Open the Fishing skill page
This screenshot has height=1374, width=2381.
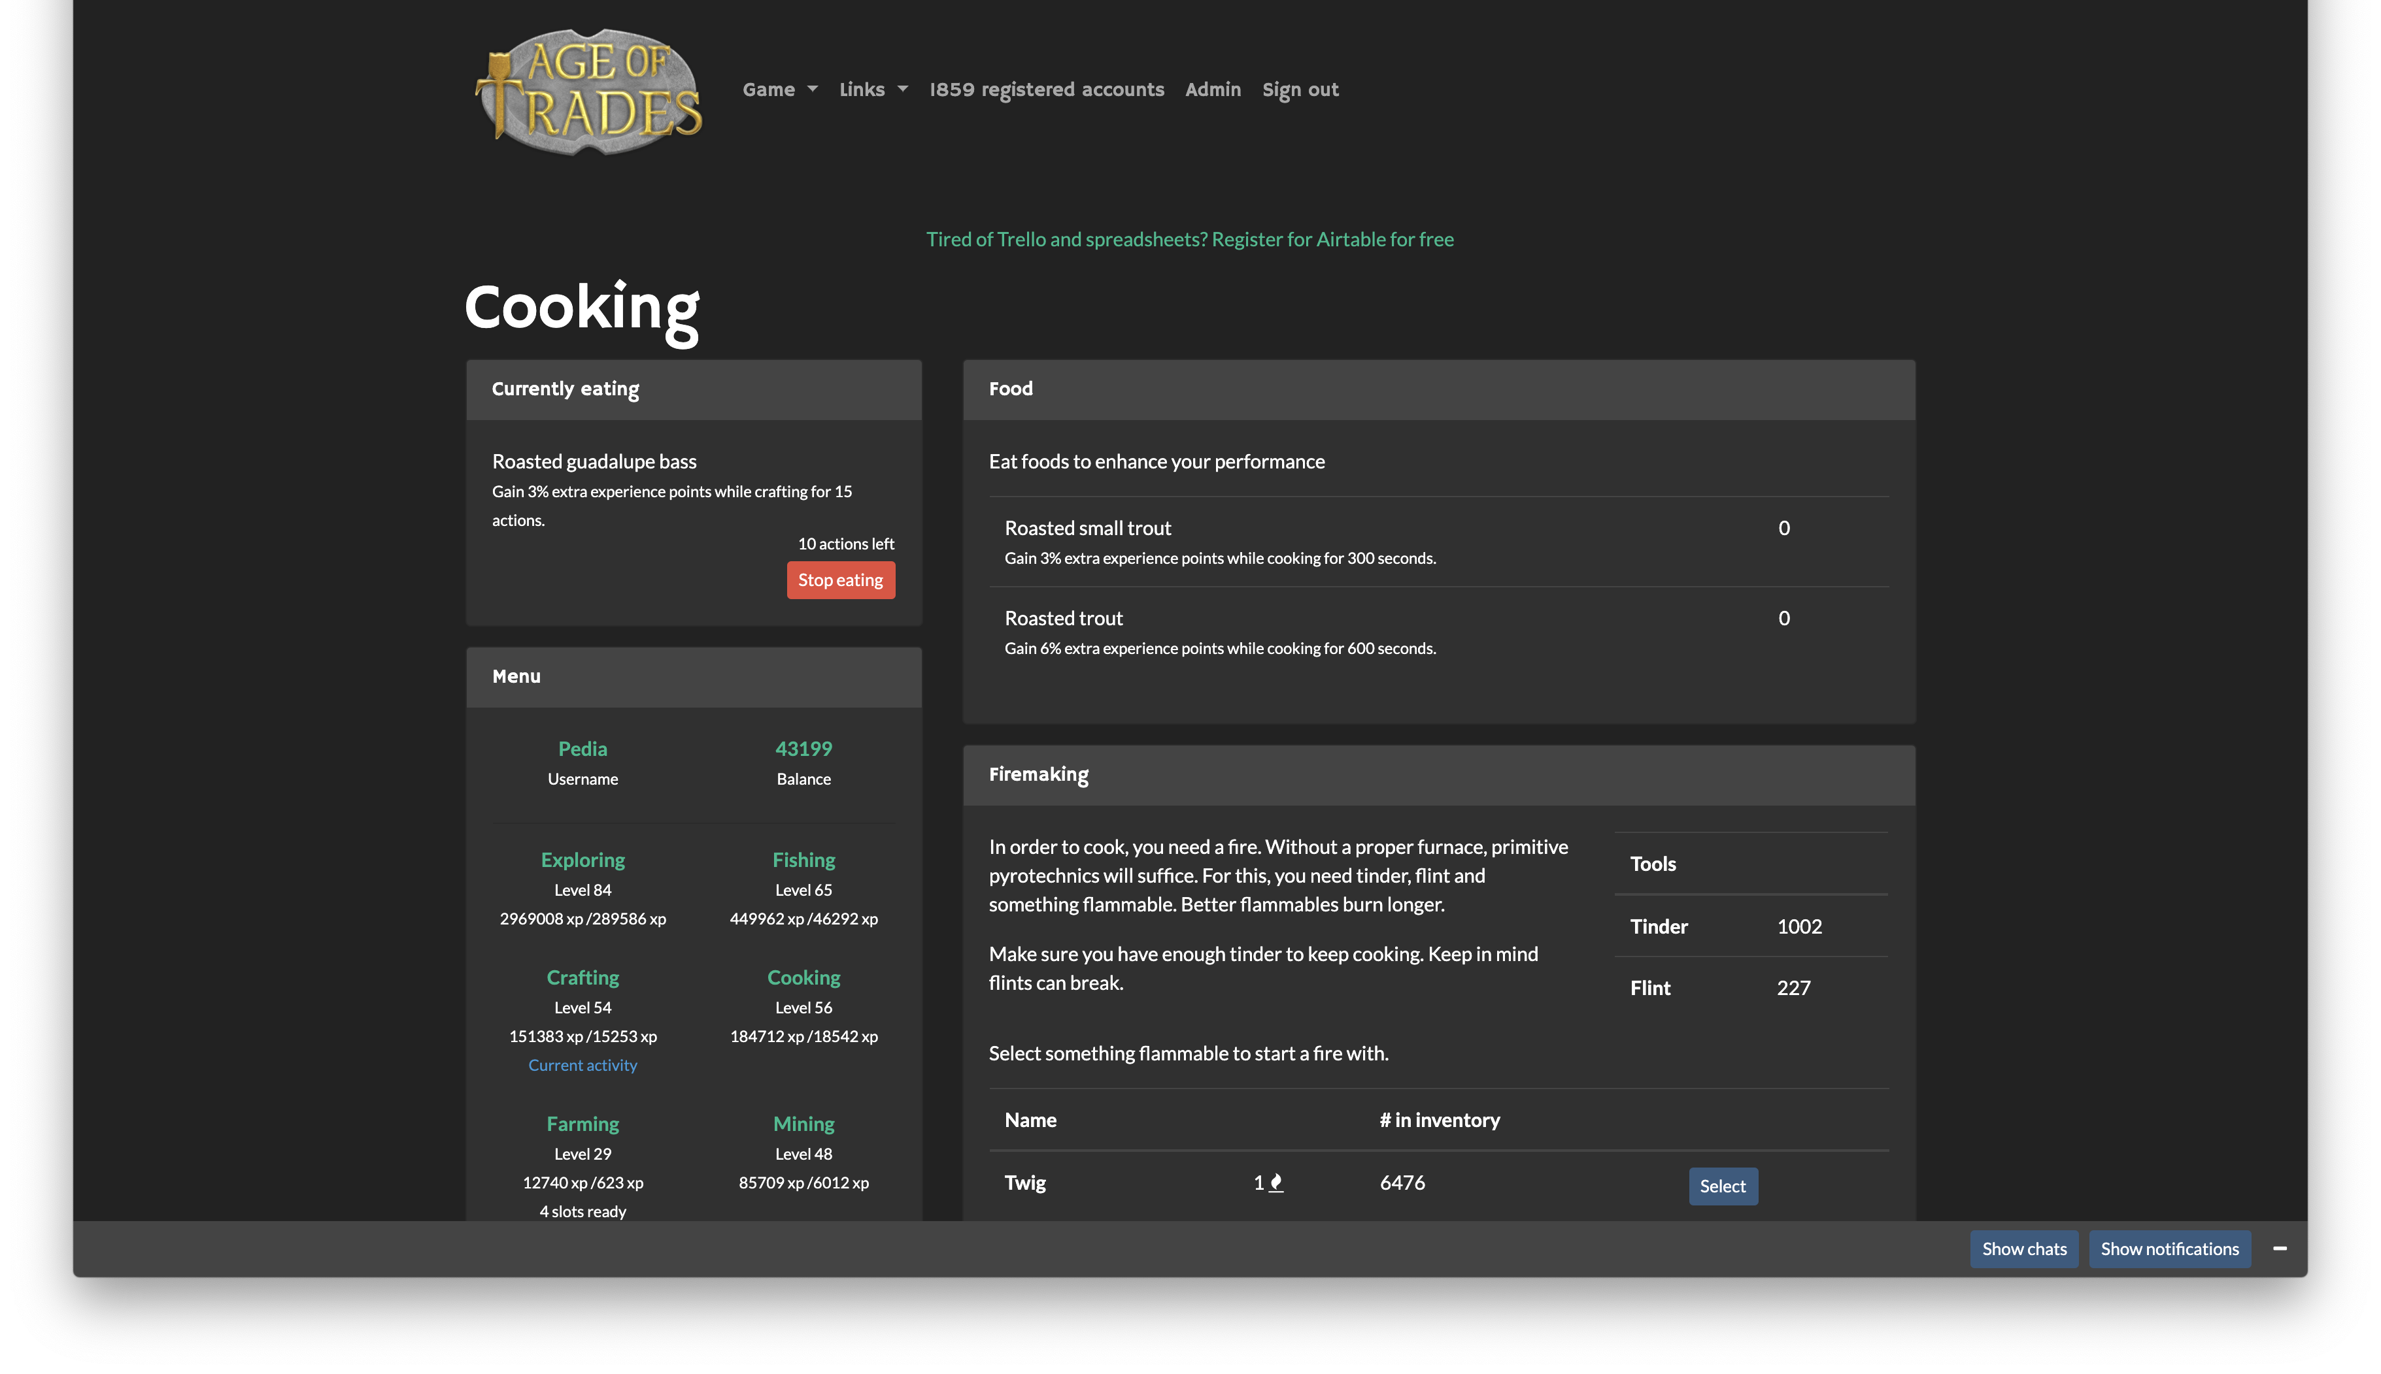pyautogui.click(x=803, y=860)
